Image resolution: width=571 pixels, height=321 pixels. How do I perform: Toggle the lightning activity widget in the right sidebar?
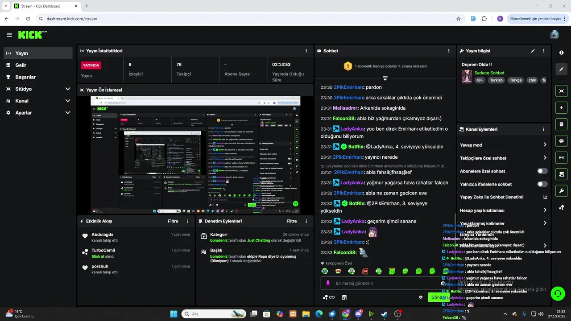[x=561, y=107]
